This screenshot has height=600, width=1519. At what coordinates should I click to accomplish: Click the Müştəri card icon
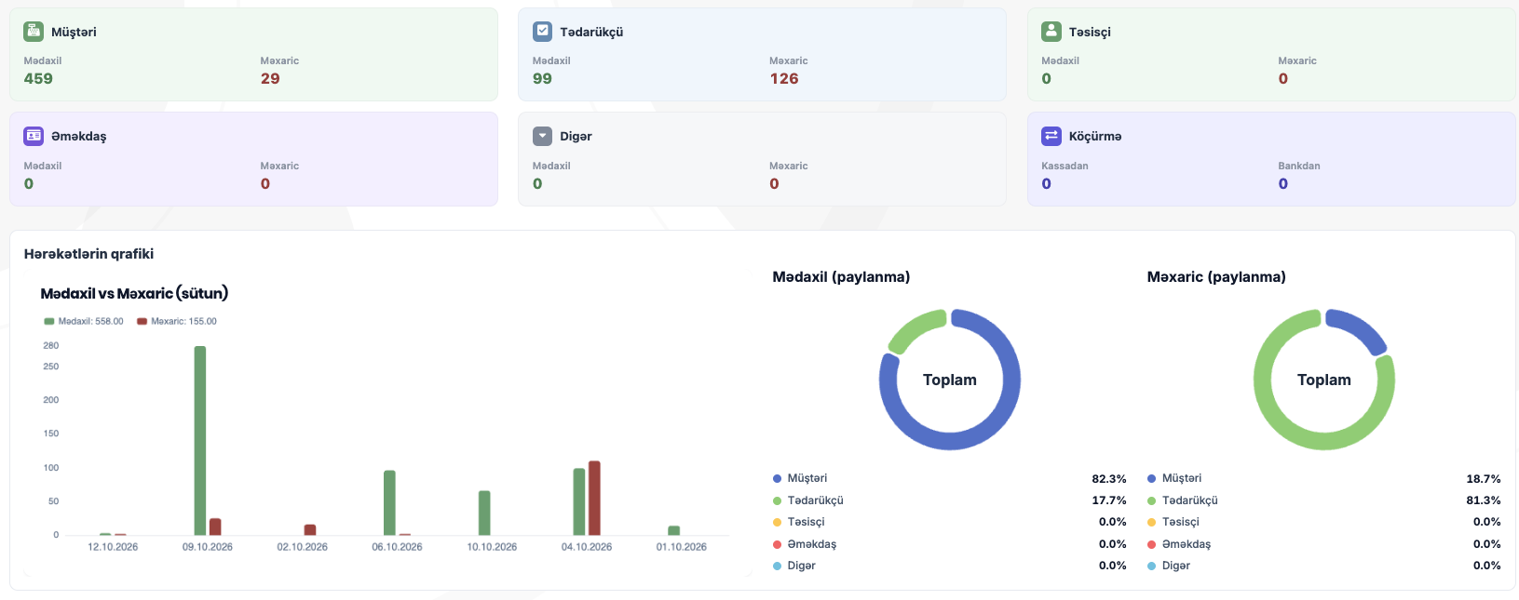(x=34, y=31)
